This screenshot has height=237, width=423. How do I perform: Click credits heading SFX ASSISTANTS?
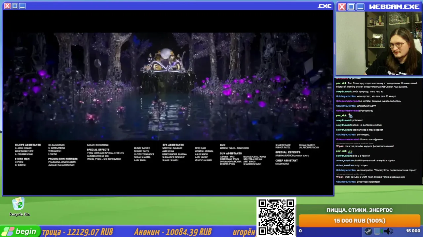[173, 145]
